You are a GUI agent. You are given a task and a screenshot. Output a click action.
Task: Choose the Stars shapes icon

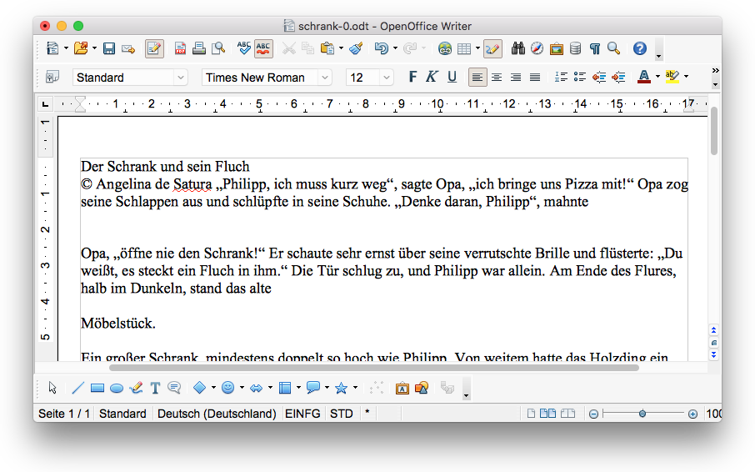(342, 388)
